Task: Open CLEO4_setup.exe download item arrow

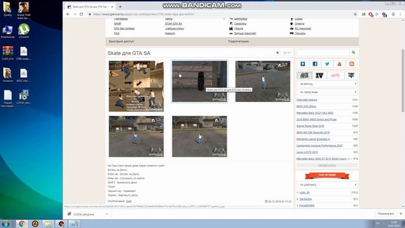Action: [x=107, y=214]
